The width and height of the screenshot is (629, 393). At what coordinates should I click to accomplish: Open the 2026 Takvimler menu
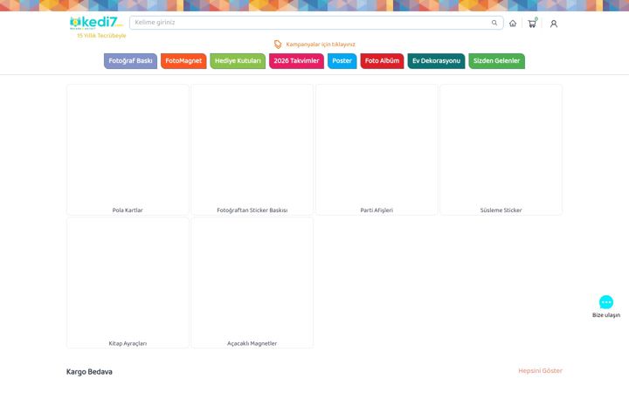point(296,61)
